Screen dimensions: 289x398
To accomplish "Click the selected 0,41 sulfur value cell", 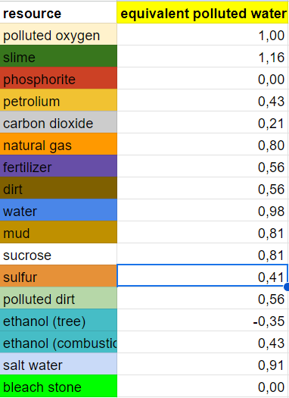I will click(x=203, y=275).
